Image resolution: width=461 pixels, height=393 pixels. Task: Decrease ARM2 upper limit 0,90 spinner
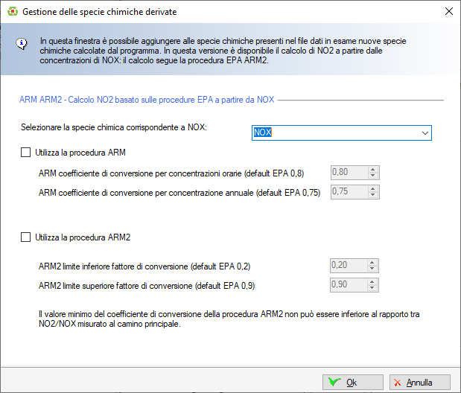[x=372, y=288]
